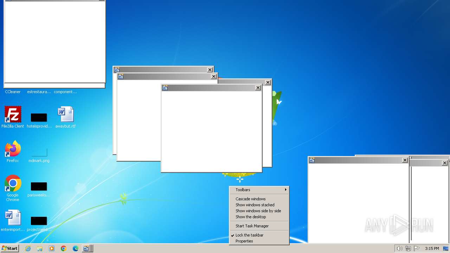Viewport: 450px width, 253px height.
Task: Click Word icon in bottom-right window title bar
Action: (x=312, y=160)
